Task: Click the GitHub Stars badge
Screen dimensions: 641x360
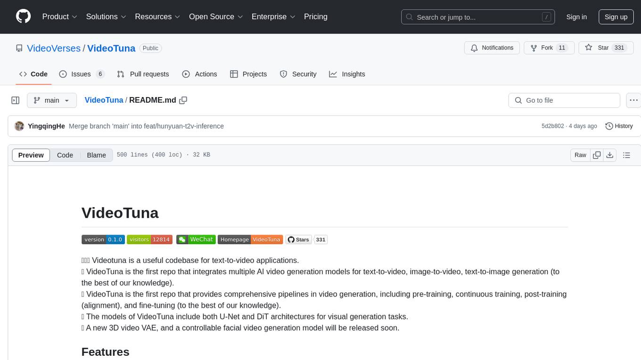Action: tap(299, 239)
